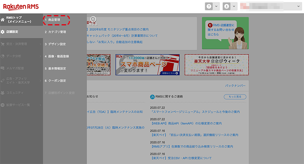Open 2 カテゴリ管理 submenu item
Screen dimensions: 304x164
55,32
